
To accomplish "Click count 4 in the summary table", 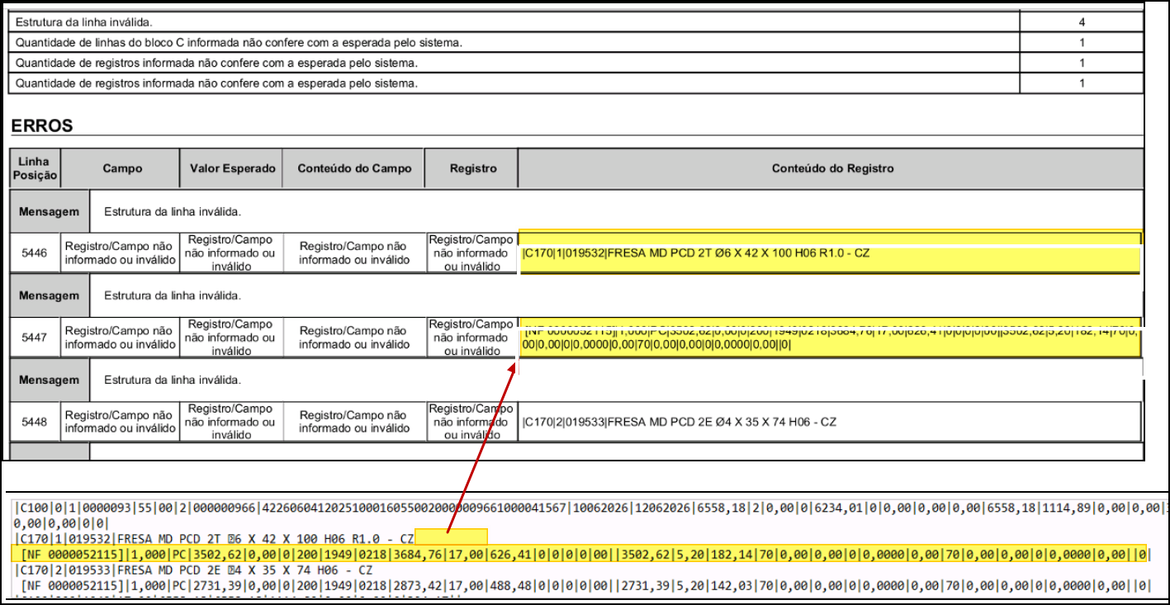I will tap(1082, 22).
